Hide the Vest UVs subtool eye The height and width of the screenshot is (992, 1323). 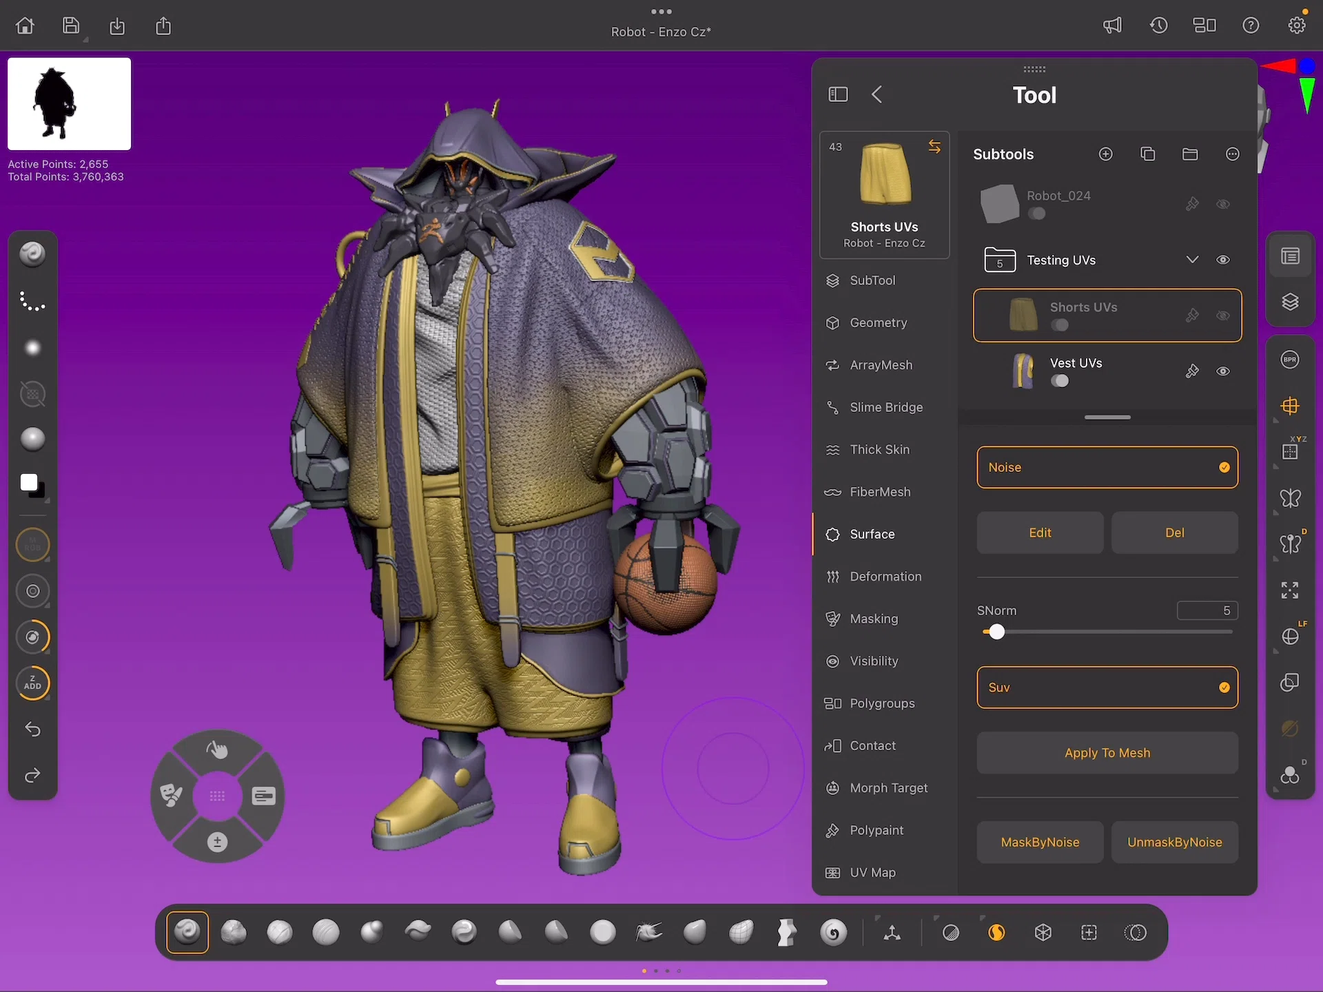[1223, 371]
